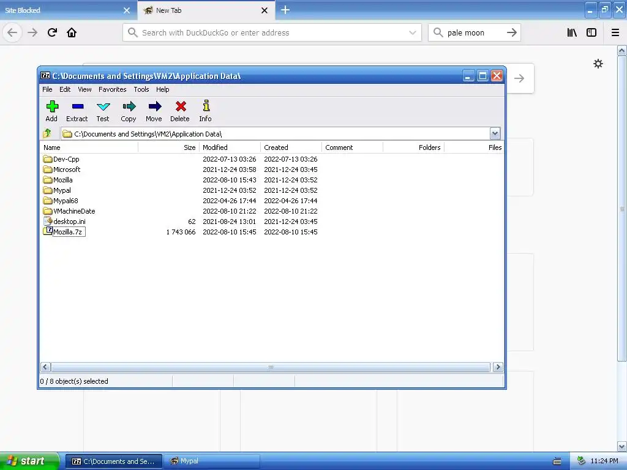Screen dimensions: 627x470
Task: Click the Move toolbar icon
Action: [x=155, y=106]
